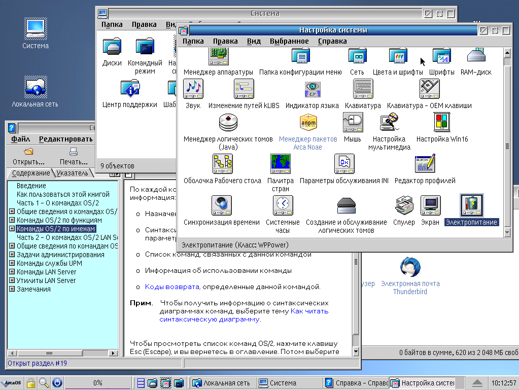Open Центр поддержки in Система window
This screenshot has height=390, width=519.
coord(130,88)
